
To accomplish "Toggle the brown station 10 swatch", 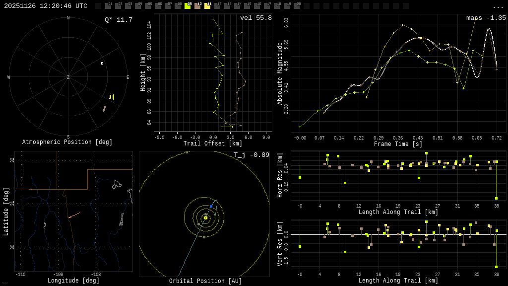I will click(197, 6).
